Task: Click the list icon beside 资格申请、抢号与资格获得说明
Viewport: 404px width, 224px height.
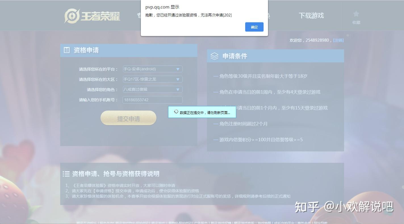Action: [66, 174]
